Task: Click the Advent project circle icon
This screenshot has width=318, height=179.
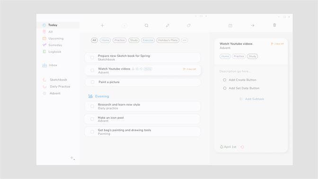Action: (44, 93)
